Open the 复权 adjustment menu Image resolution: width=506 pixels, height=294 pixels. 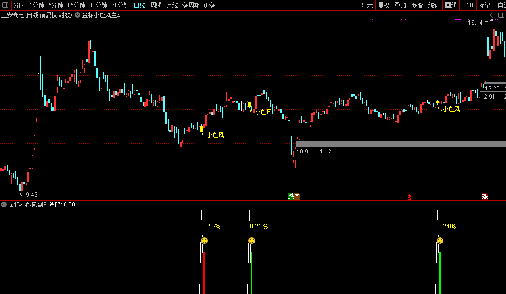[383, 5]
